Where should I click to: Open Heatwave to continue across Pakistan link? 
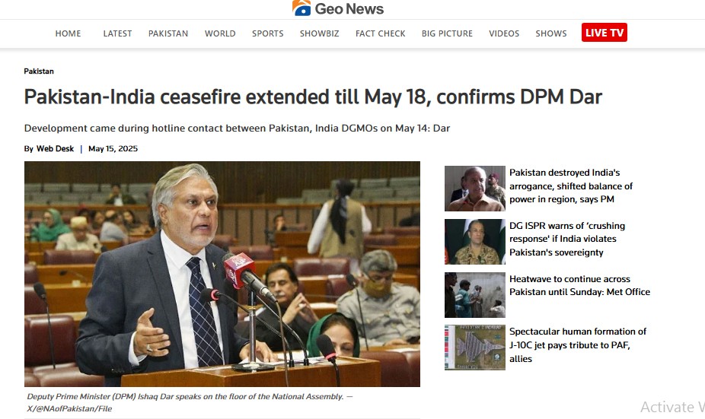pyautogui.click(x=579, y=285)
